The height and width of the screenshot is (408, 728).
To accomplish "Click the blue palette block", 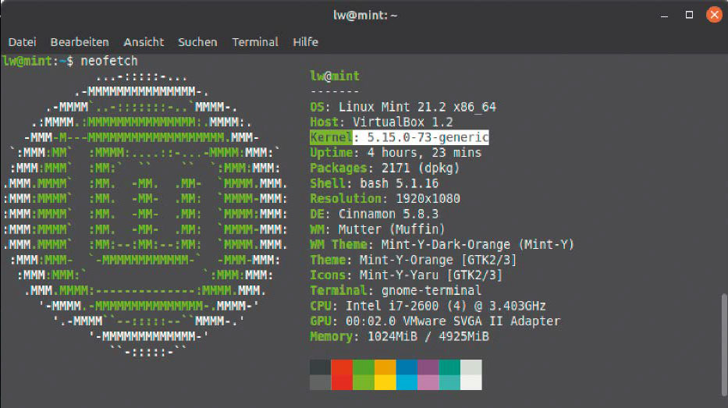I will tap(407, 374).
